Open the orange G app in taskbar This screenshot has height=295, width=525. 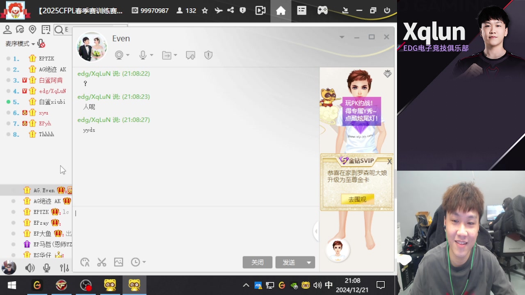point(37,285)
